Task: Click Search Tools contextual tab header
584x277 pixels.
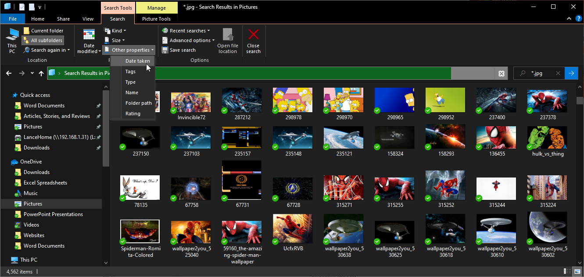Action: click(118, 8)
